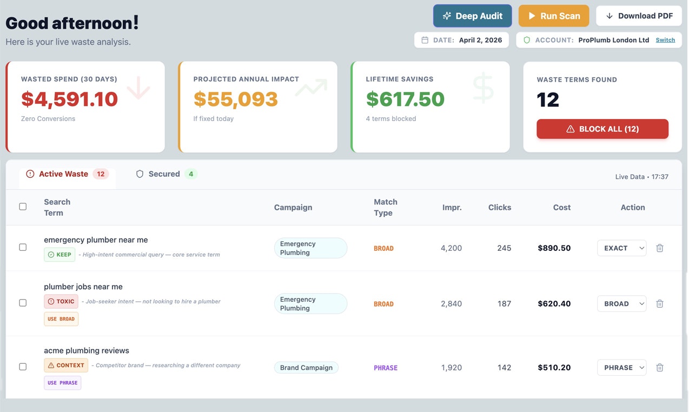Click the sparkle icon in Deep Audit
The image size is (689, 412).
(x=447, y=16)
